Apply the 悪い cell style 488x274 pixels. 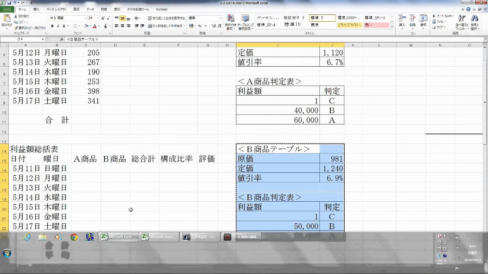click(376, 25)
